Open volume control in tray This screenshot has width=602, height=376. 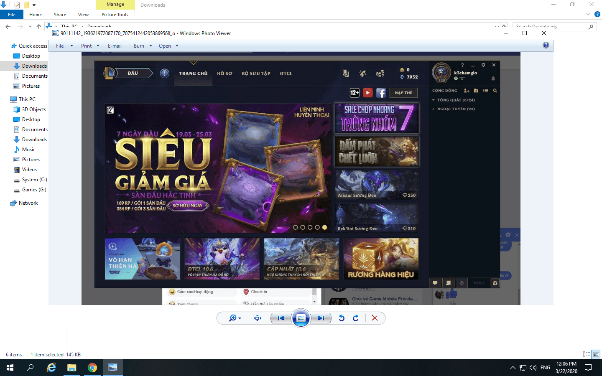pyautogui.click(x=533, y=368)
